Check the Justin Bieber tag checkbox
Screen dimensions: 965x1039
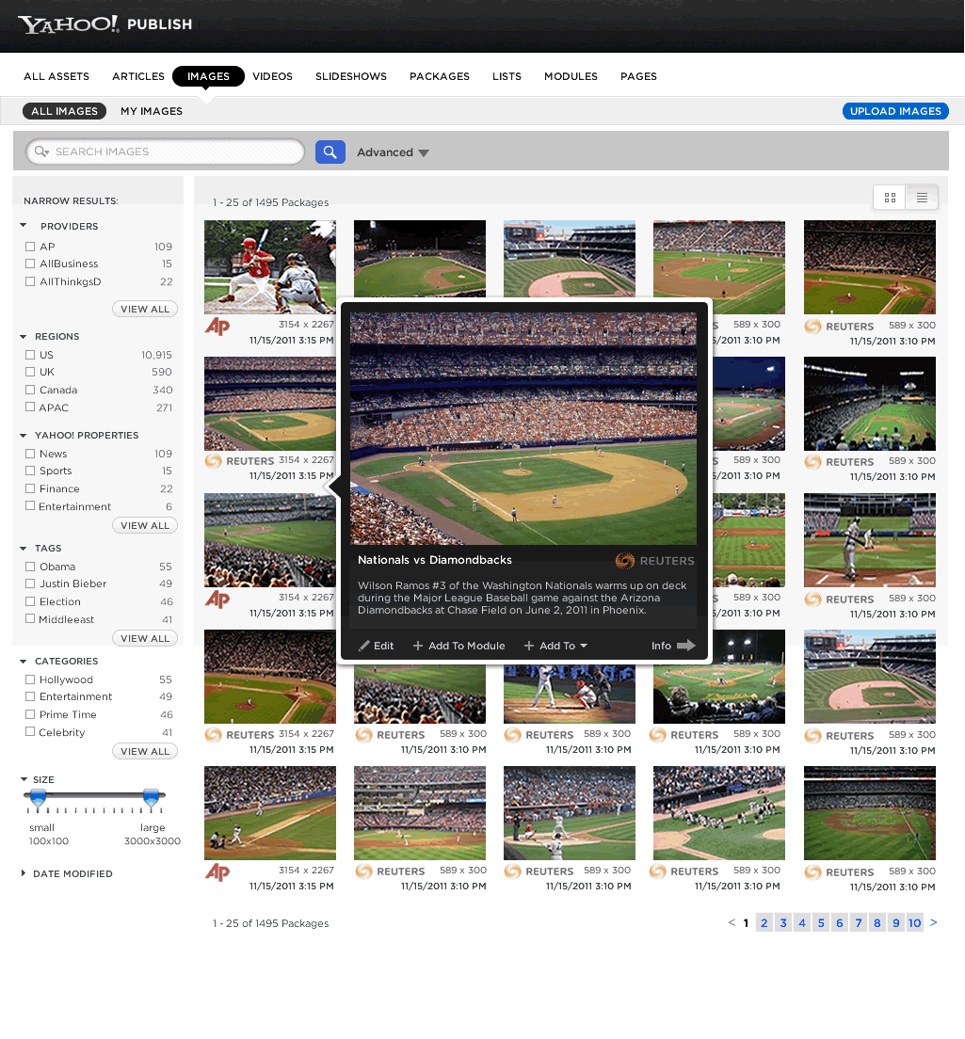30,583
